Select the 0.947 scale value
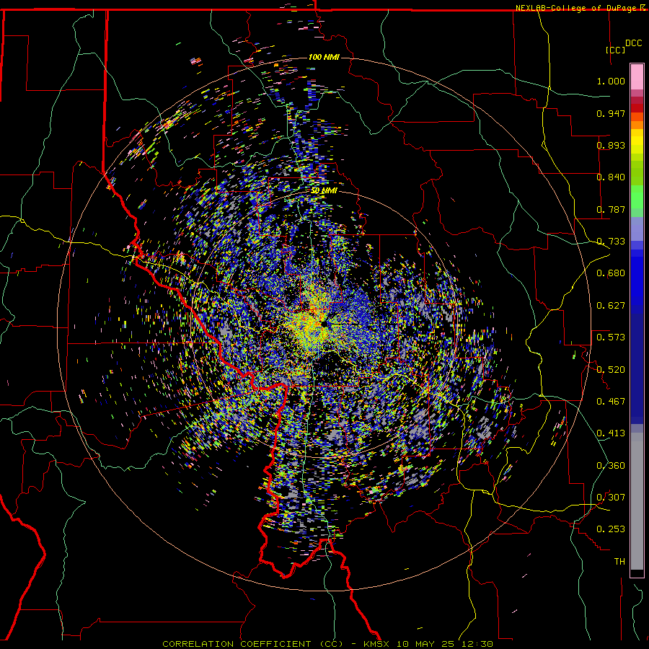The width and height of the screenshot is (649, 649). pyautogui.click(x=611, y=113)
